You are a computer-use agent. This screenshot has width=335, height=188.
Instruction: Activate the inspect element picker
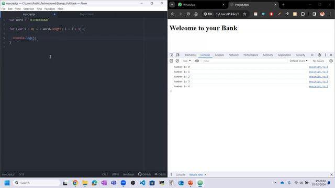171,55
